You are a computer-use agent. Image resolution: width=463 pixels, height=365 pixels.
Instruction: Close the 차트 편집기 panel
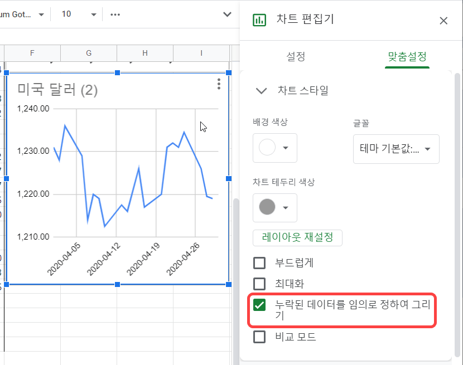pos(443,21)
